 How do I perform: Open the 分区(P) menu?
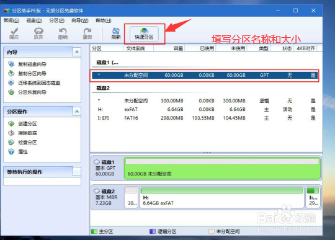(57, 20)
